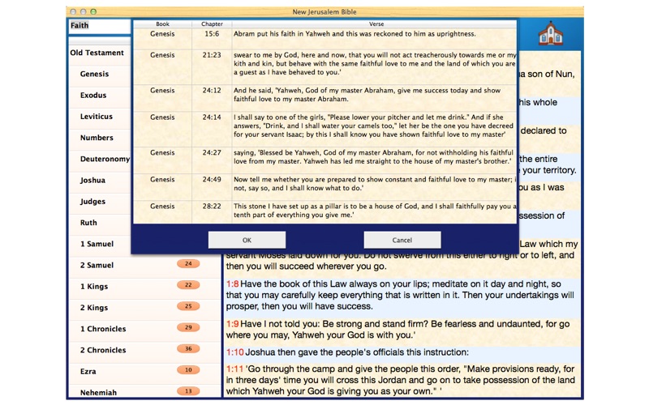This screenshot has height=405, width=649.
Task: Select the Genesis 24:49 result row
Action: (x=325, y=187)
